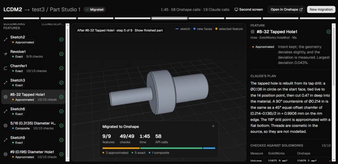The height and width of the screenshot is (164, 338).
Task: Click the 'Checked against SolidWorks' heading
Action: pos(277,146)
